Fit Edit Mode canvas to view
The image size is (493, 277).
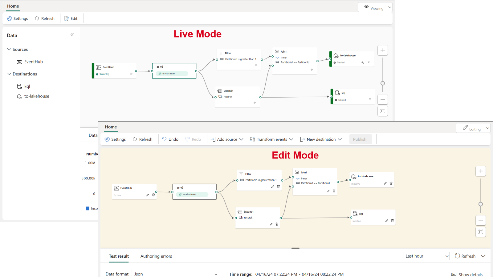(481, 232)
